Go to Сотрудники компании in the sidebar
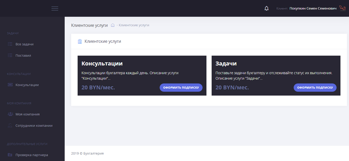Viewport: 349px width, 161px height. point(34,125)
